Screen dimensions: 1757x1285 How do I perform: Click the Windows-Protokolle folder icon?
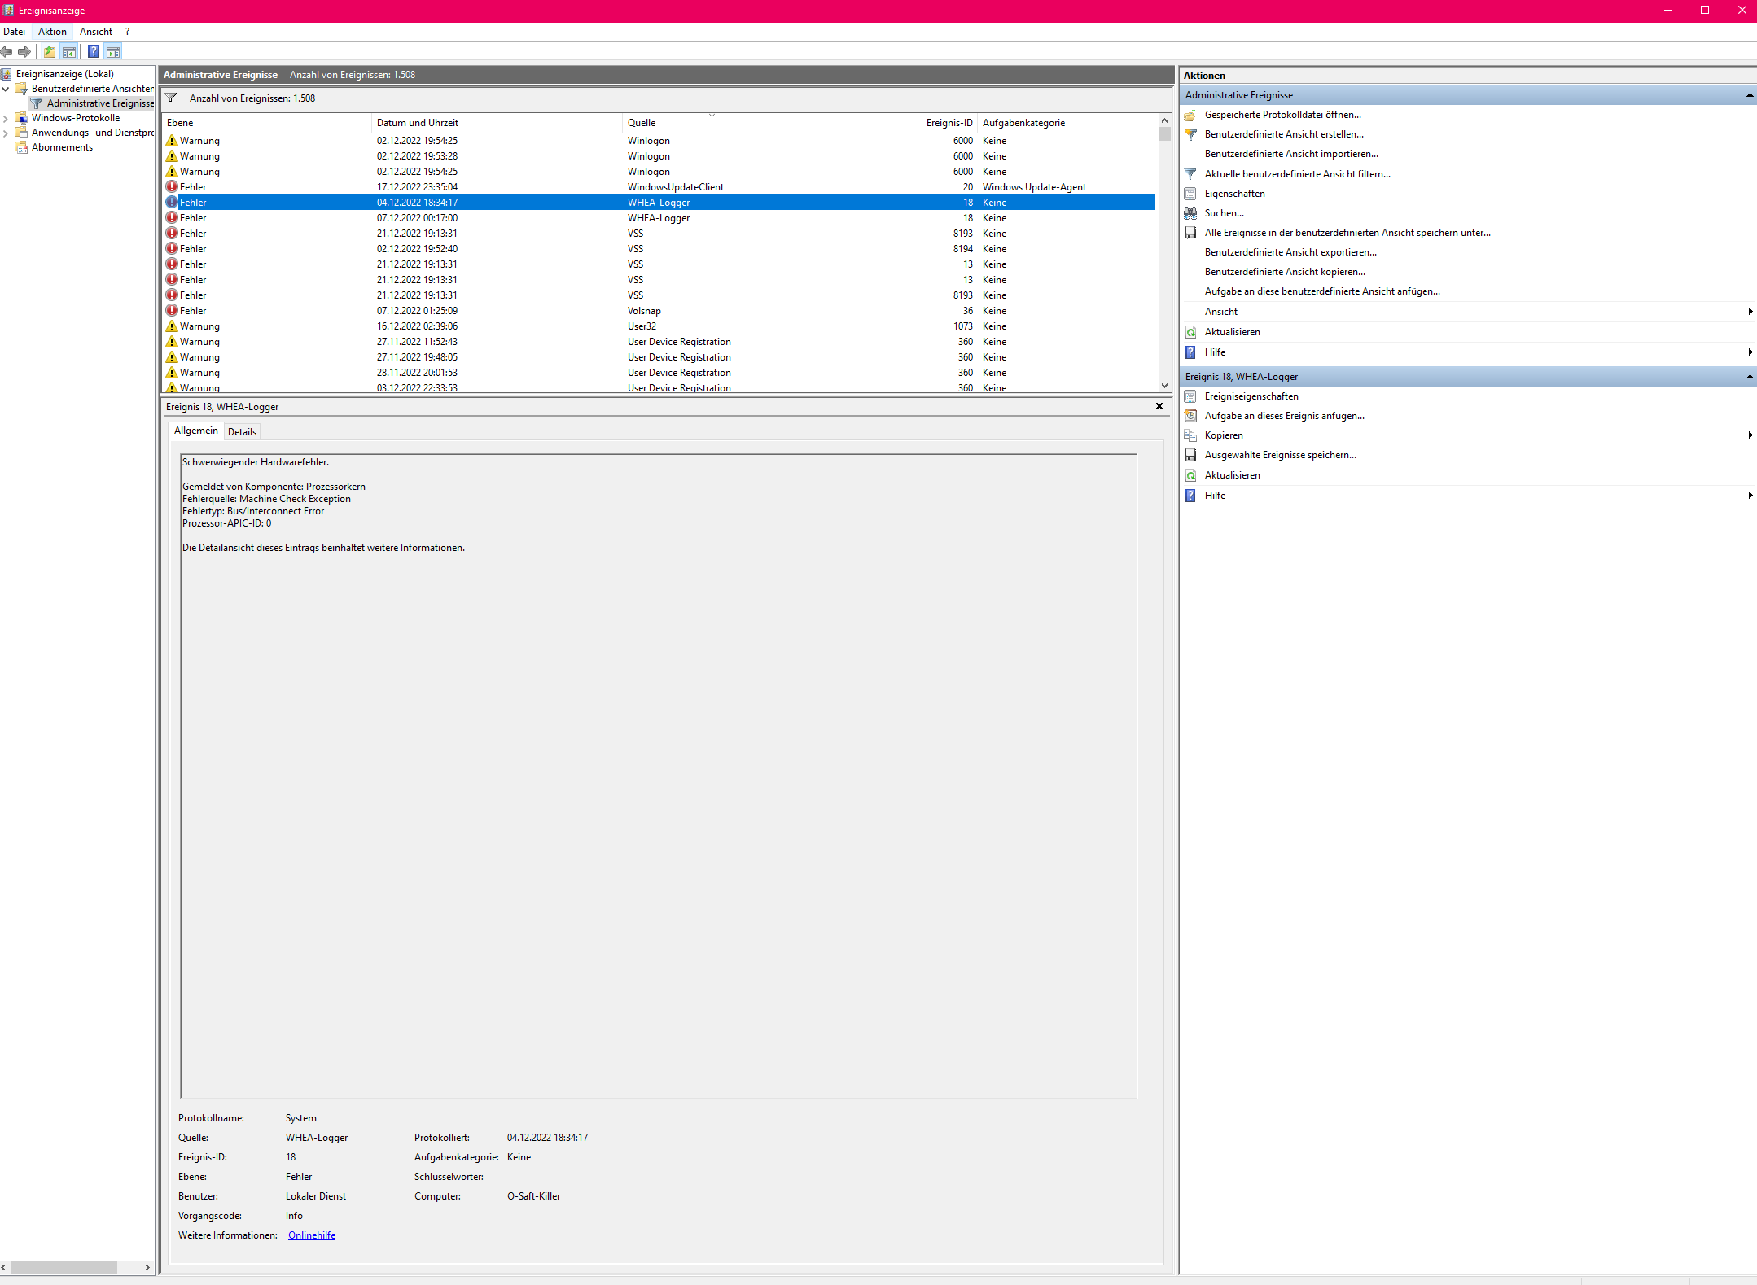(x=21, y=118)
